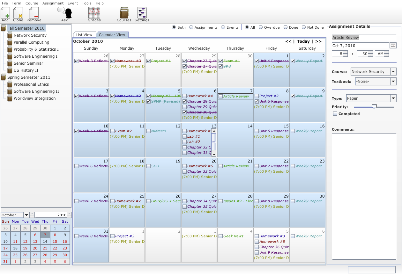Viewport: 402px width, 274px height.
Task: Click the Worldview Integration book icon
Action: coord(10,98)
